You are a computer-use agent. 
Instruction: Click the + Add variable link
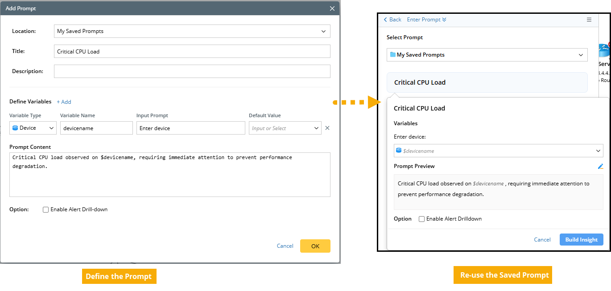64,102
